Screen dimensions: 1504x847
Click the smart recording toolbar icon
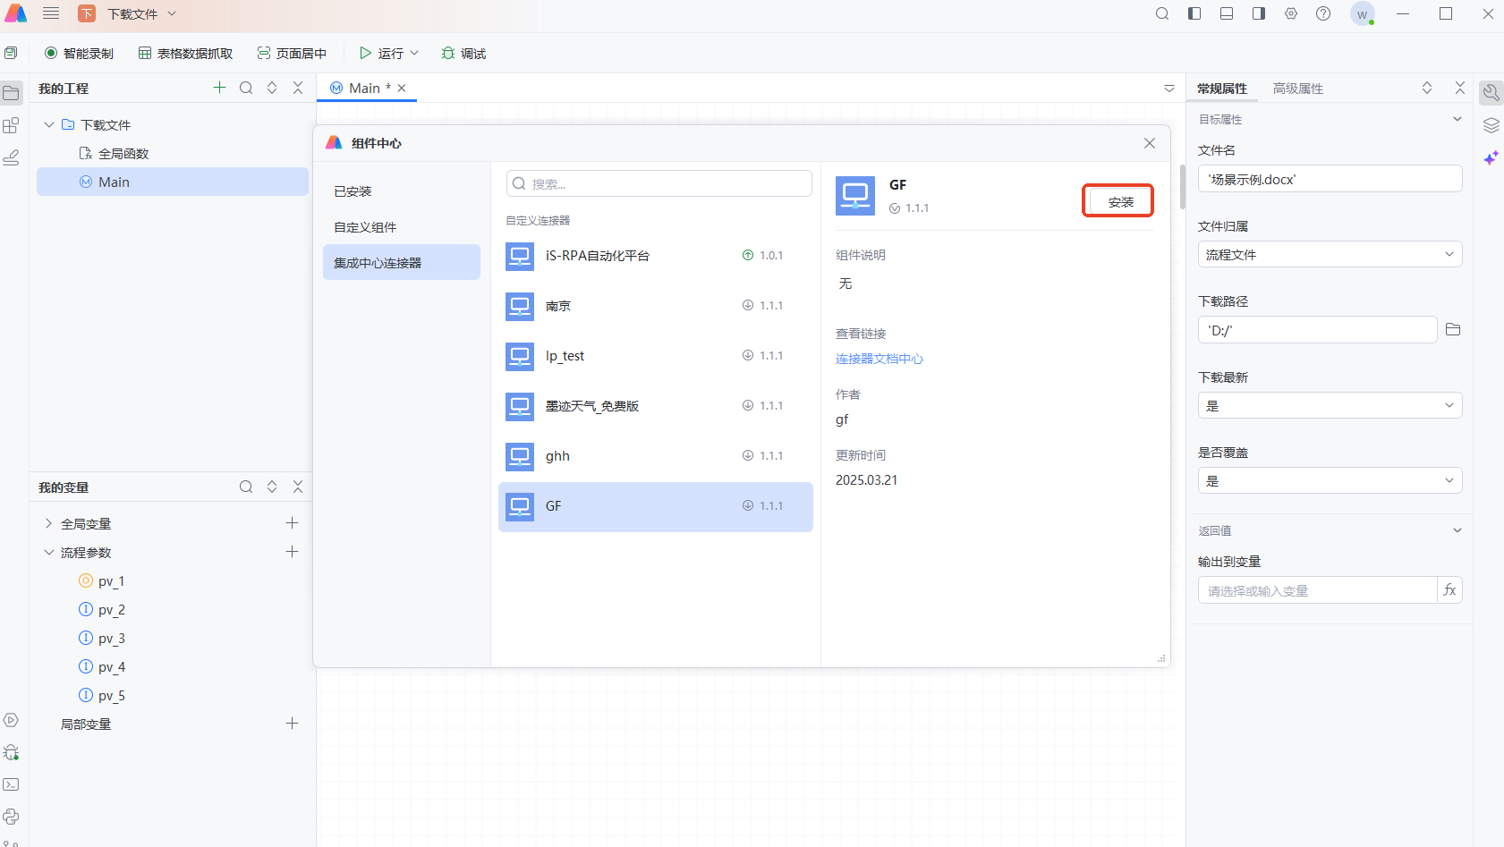pyautogui.click(x=51, y=54)
